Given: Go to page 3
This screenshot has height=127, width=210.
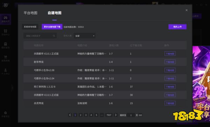Looking at the screenshot, I should point(86,115).
